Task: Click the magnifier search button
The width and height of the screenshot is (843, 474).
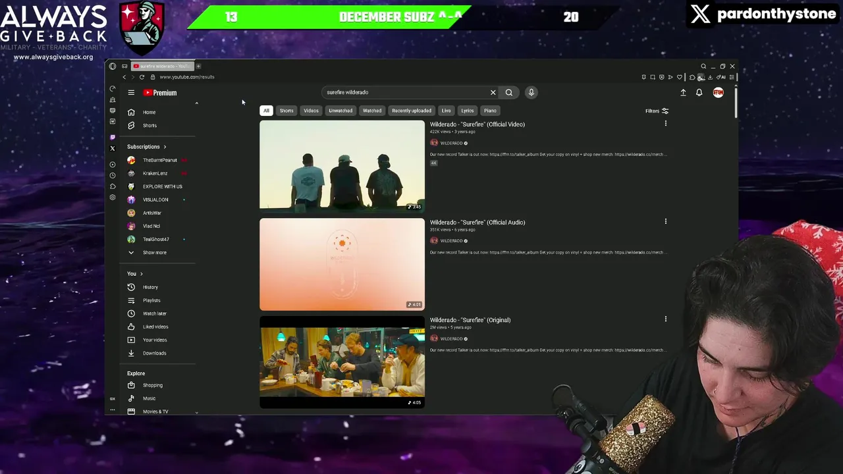Action: tap(509, 92)
